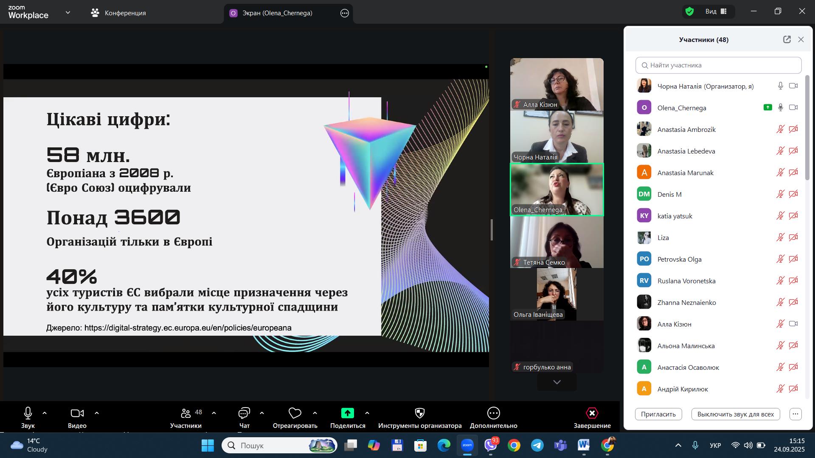Switch to the Конференция tab
This screenshot has height=458, width=815.
pyautogui.click(x=118, y=13)
